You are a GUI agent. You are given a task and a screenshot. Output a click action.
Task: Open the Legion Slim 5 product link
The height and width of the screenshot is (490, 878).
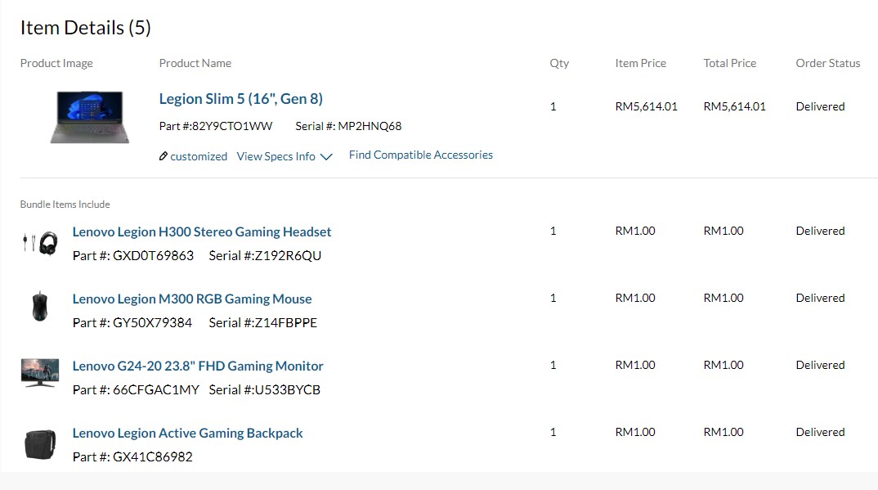[x=241, y=98]
